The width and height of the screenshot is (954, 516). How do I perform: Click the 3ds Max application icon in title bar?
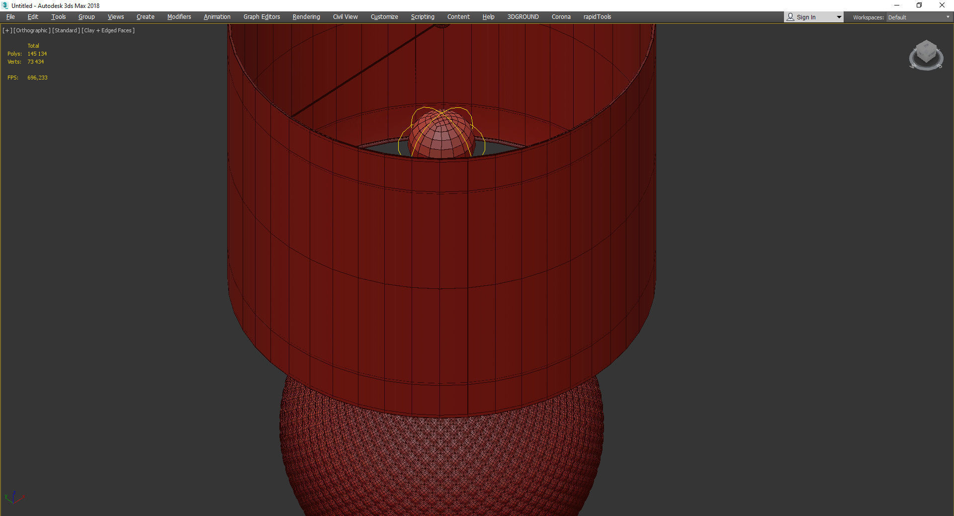5,5
